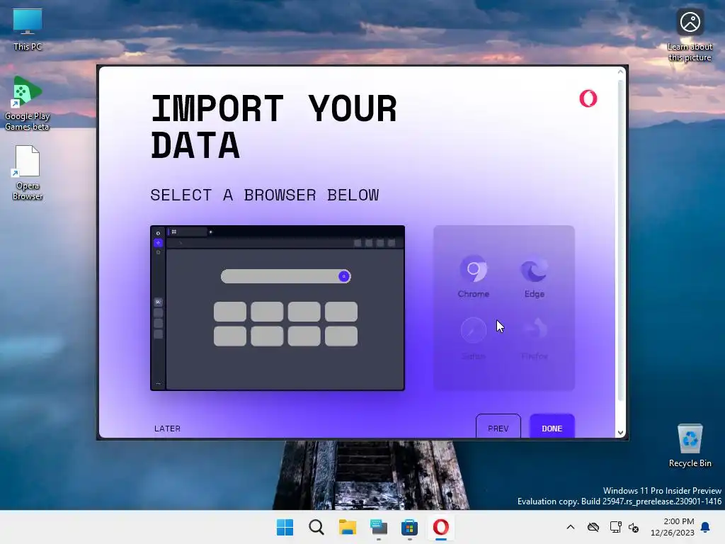Open the taskbar app with keyboard icon

pos(379,527)
